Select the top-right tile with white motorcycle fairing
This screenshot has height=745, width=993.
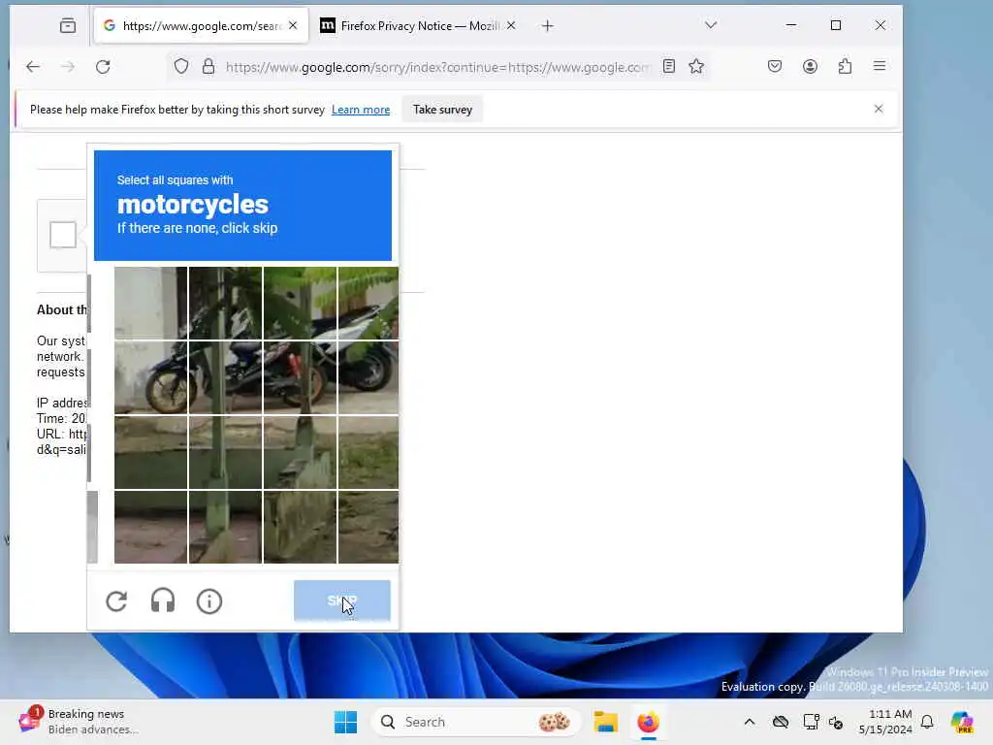coord(368,303)
